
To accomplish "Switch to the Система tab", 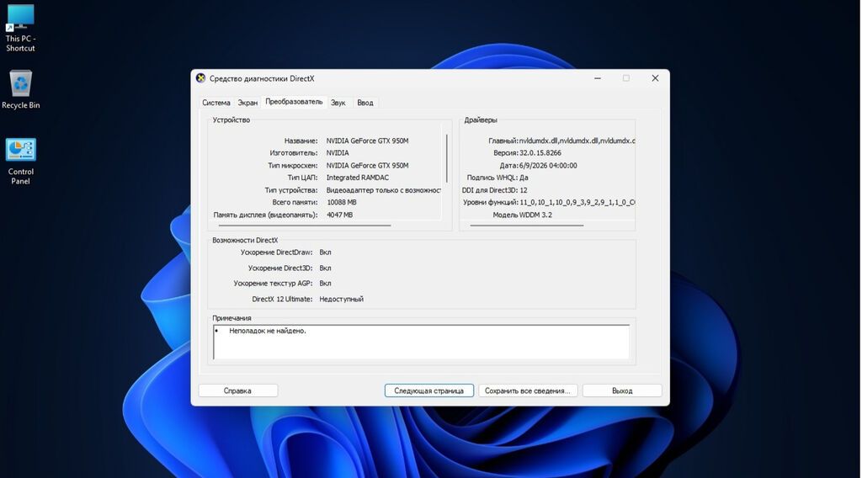I will click(x=216, y=103).
